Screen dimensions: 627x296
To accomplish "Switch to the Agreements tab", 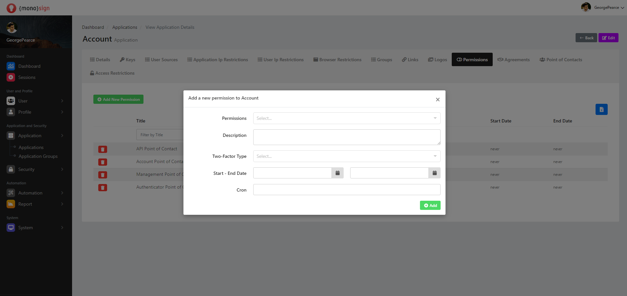I will click(x=513, y=60).
